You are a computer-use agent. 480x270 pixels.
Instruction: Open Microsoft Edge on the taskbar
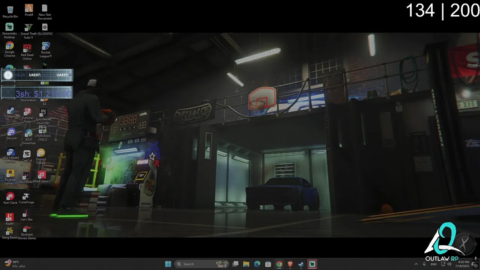(x=257, y=264)
